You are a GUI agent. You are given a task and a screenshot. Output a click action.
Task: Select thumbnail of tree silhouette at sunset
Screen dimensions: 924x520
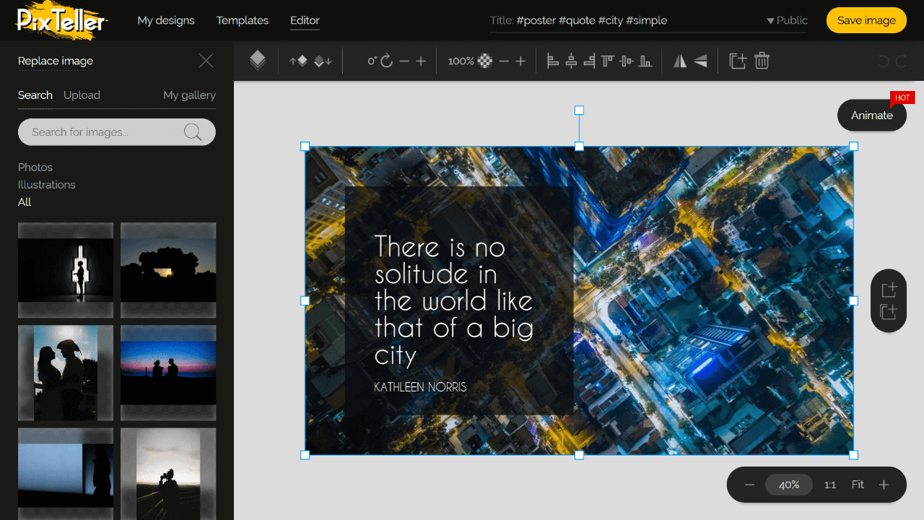pos(168,270)
